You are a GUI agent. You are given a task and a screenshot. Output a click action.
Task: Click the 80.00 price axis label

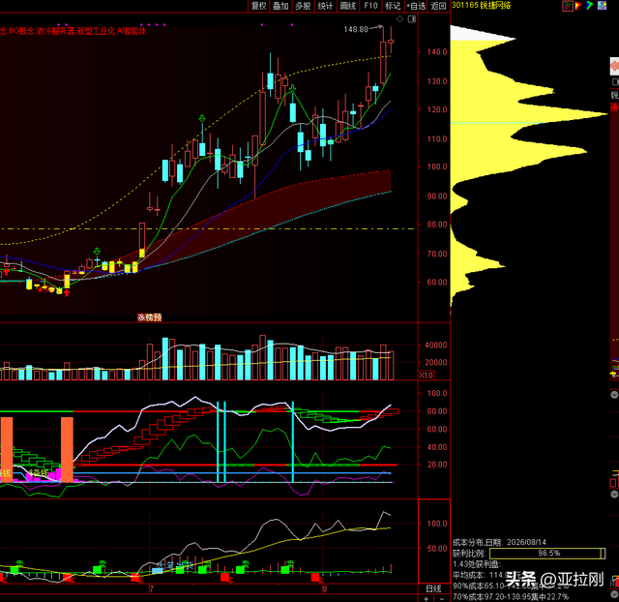437,225
